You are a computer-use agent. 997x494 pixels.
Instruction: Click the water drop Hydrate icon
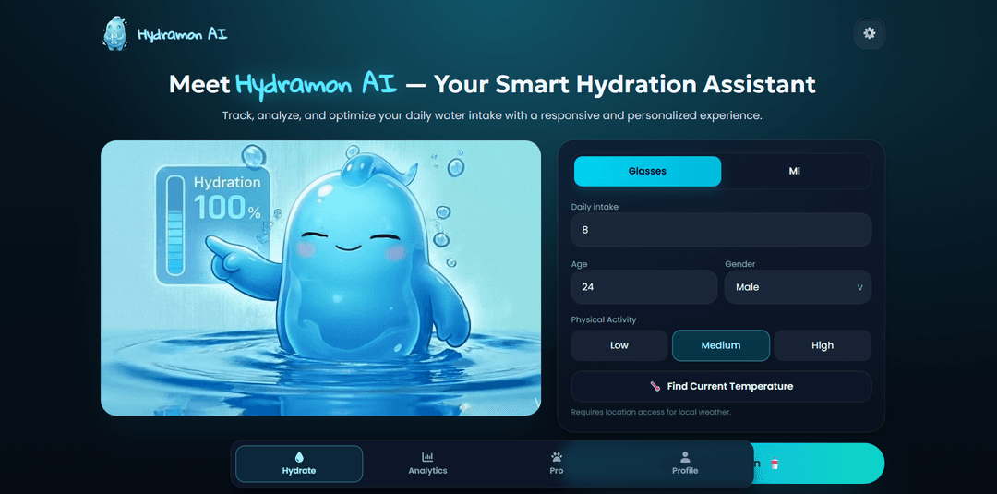pyautogui.click(x=299, y=456)
